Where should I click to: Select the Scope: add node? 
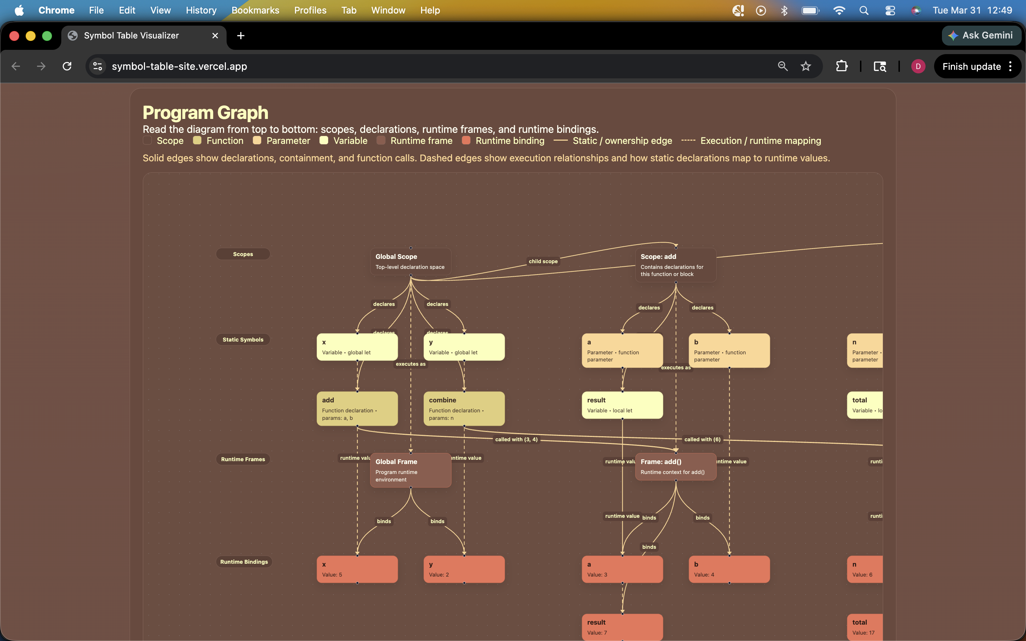(x=675, y=265)
